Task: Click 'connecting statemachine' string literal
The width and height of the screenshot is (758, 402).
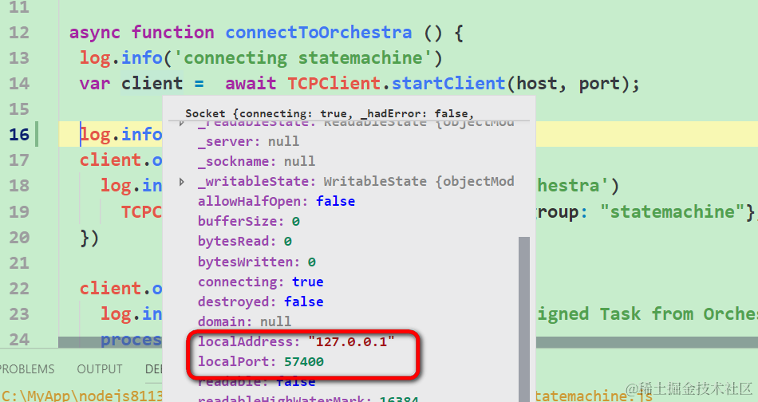Action: click(303, 58)
